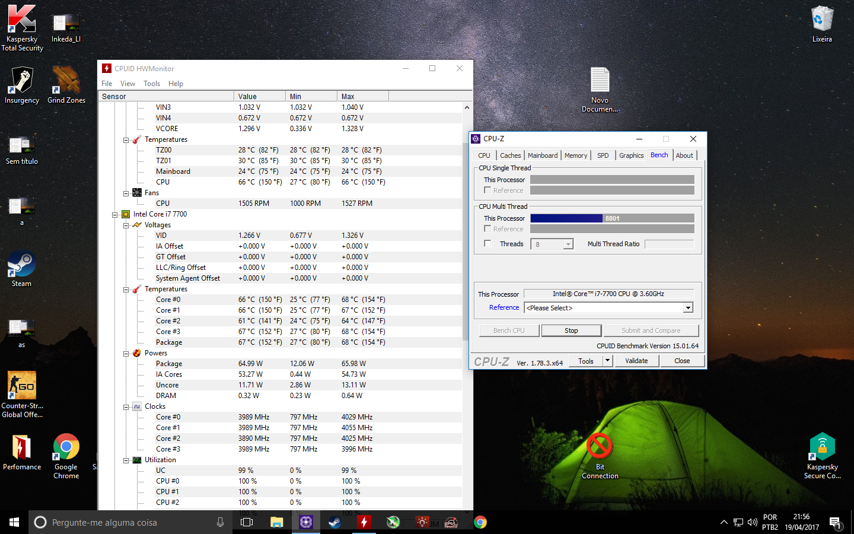Open the Help menu in HWMonitor
This screenshot has height=534, width=854.
pos(176,84)
